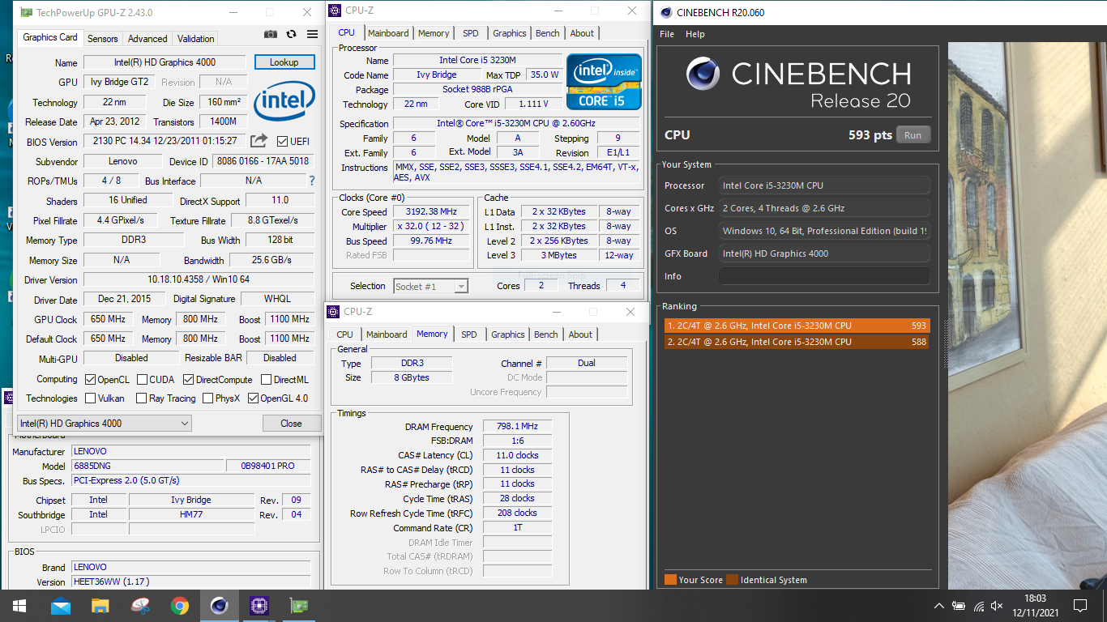The width and height of the screenshot is (1107, 622).
Task: Open File Explorer from taskbar
Action: coord(100,605)
